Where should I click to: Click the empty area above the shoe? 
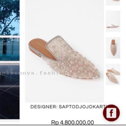(65, 18)
